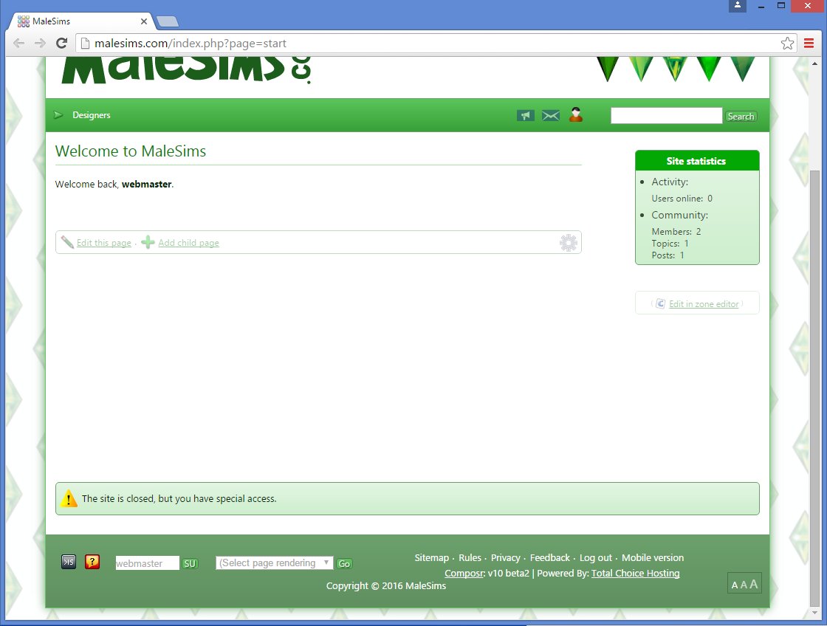Open the Rules link

point(470,557)
